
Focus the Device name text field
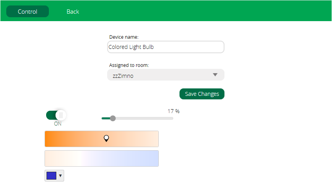pyautogui.click(x=165, y=47)
